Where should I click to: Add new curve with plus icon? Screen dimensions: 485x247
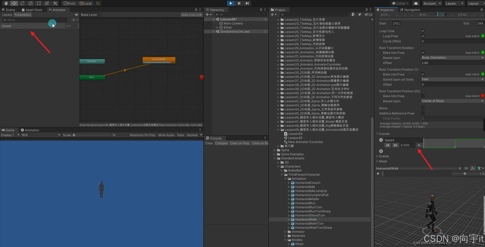381,151
